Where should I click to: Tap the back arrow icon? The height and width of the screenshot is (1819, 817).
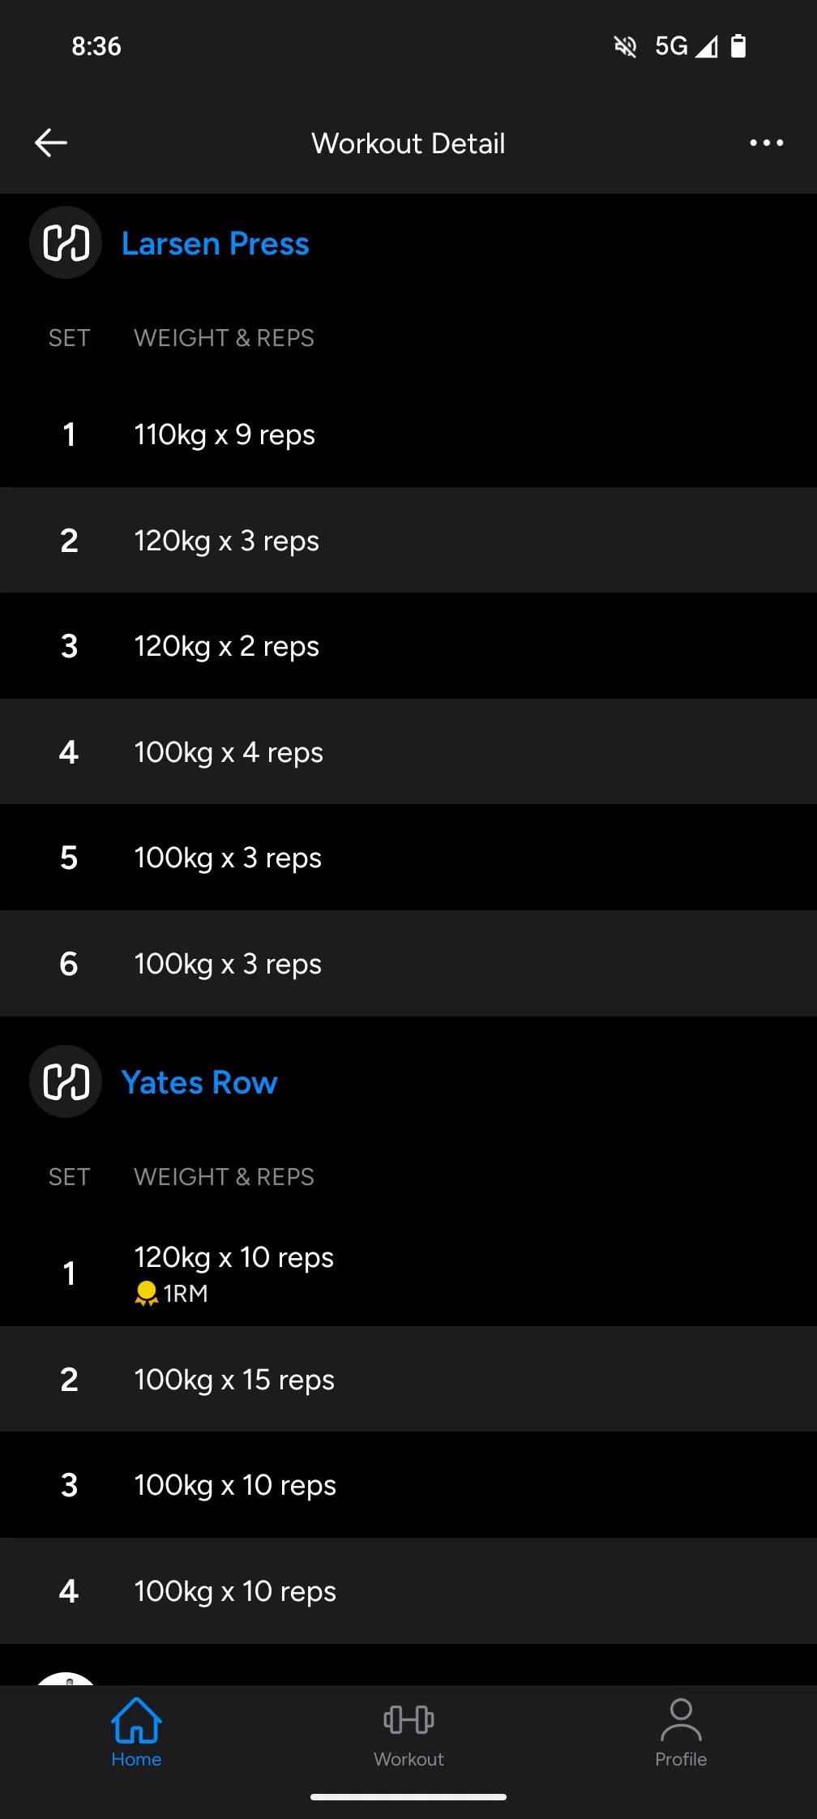click(51, 143)
